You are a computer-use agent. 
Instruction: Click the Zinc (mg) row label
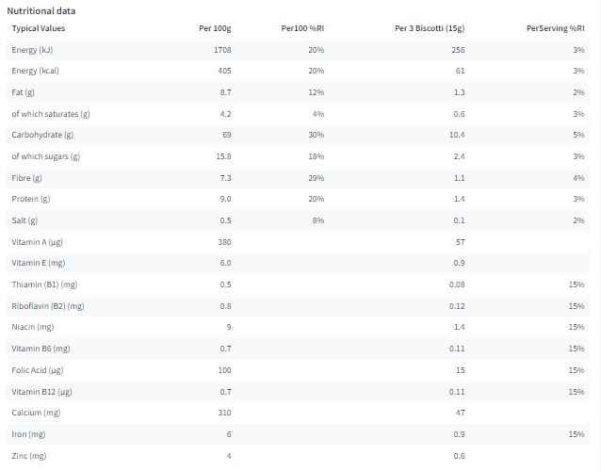29,456
